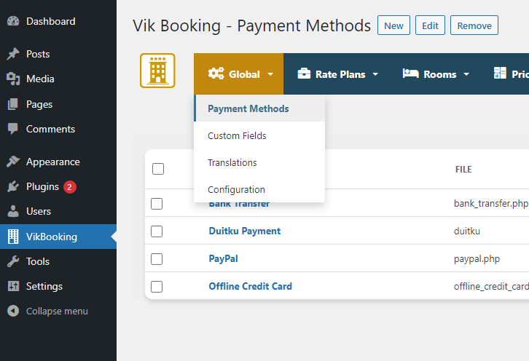Screen dimensions: 529x361
Task: Expand the Rate Plans dropdown arrow
Action: (x=375, y=74)
